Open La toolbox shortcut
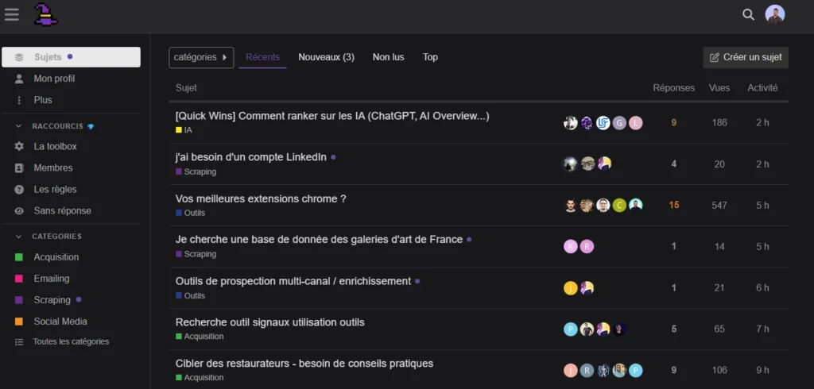Image resolution: width=814 pixels, height=389 pixels. pos(56,146)
